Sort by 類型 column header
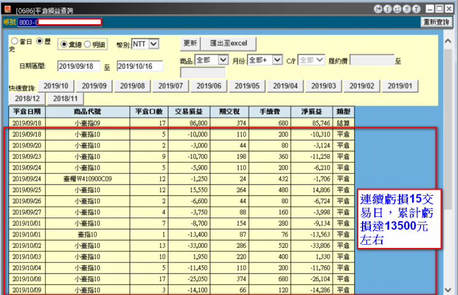 point(343,112)
